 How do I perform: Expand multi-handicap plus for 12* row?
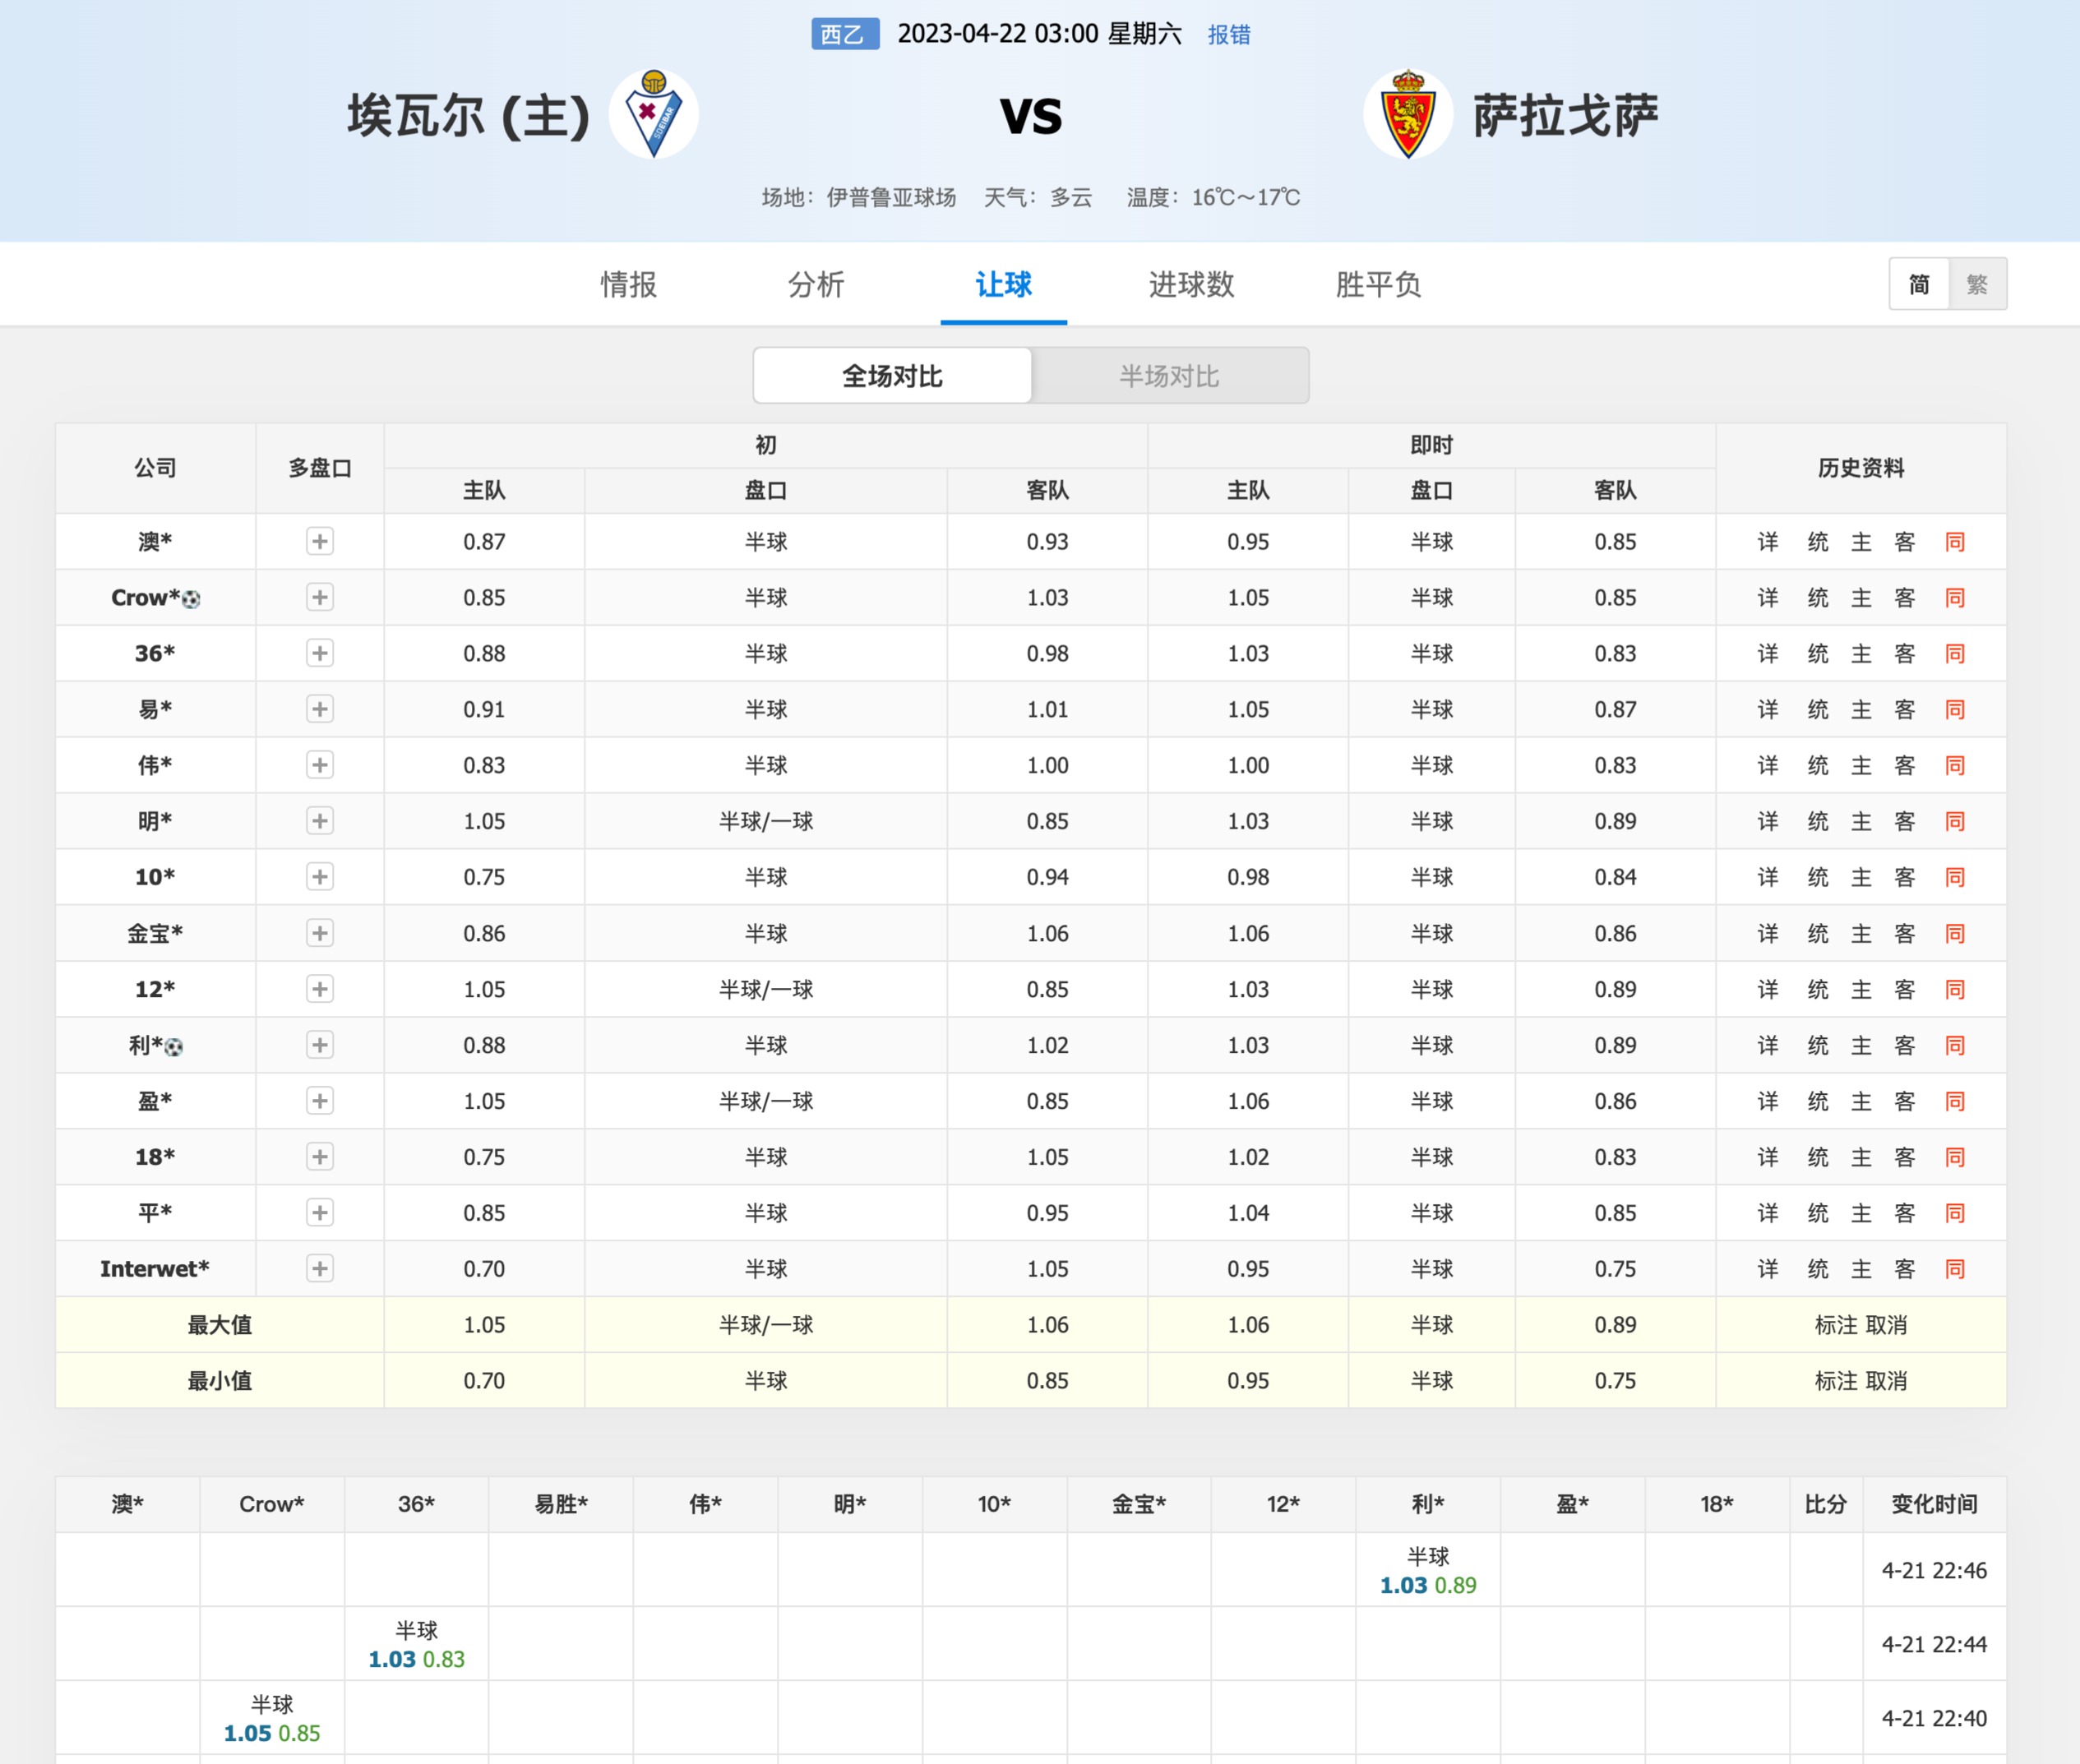[x=320, y=990]
